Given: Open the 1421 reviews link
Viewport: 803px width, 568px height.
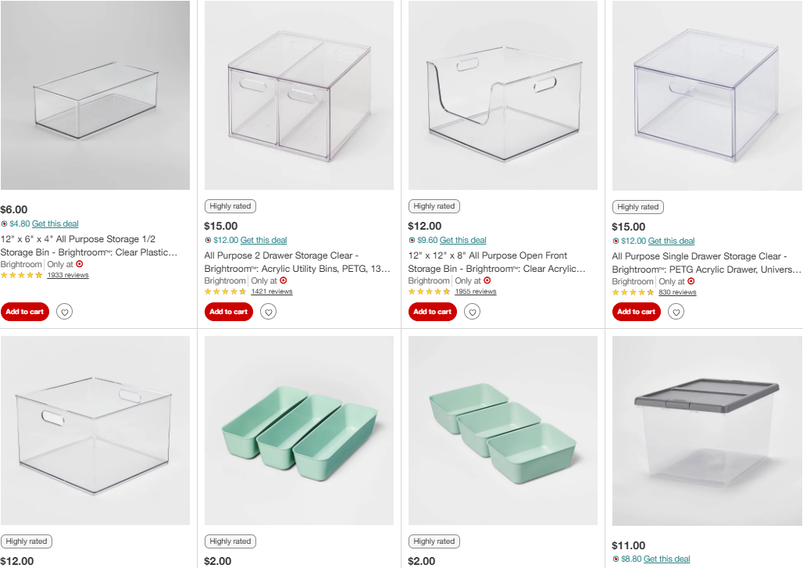Looking at the screenshot, I should 272,292.
